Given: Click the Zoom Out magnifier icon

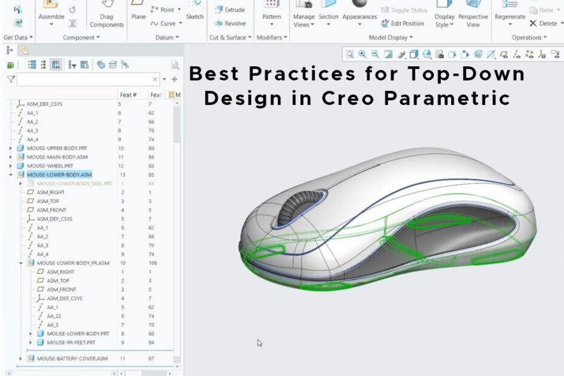Looking at the screenshot, I should (375, 55).
